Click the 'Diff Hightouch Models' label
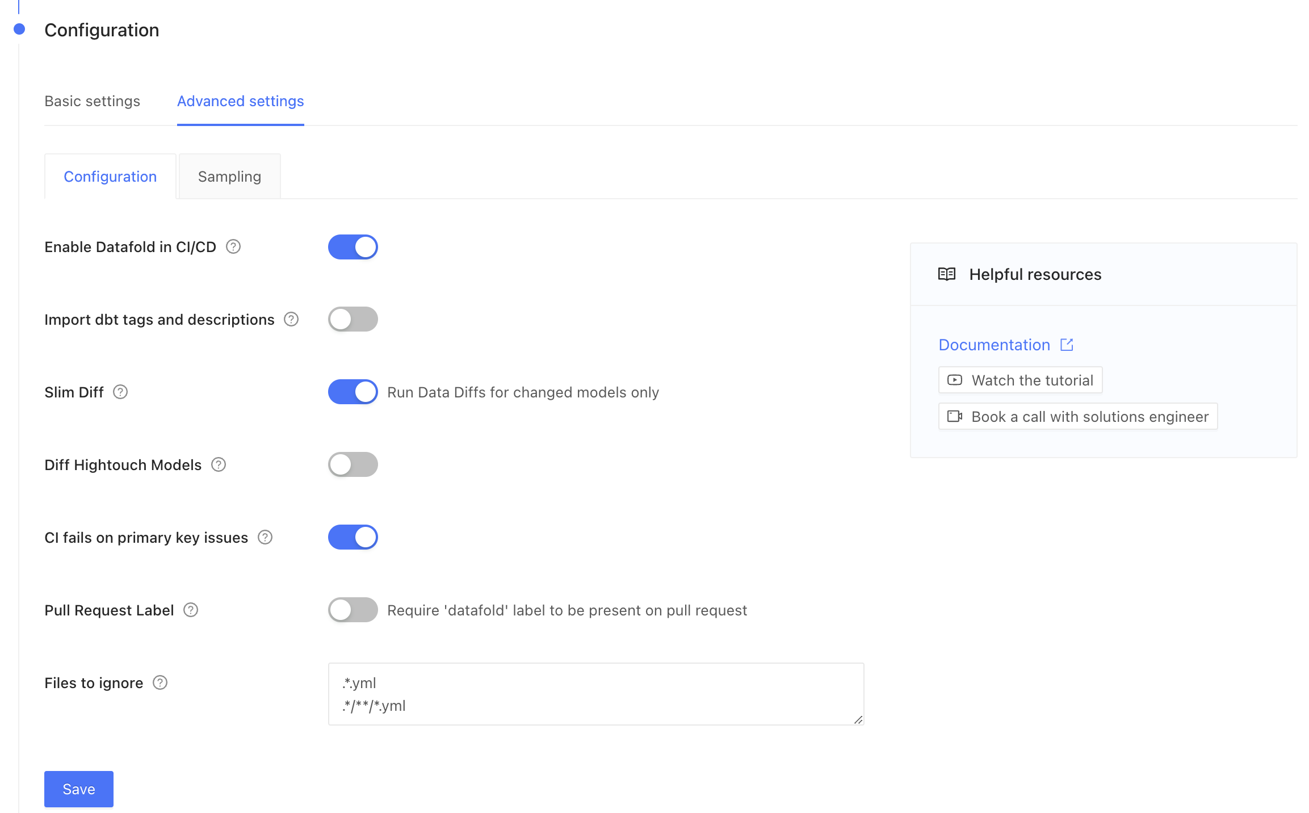1309x813 pixels. 123,465
